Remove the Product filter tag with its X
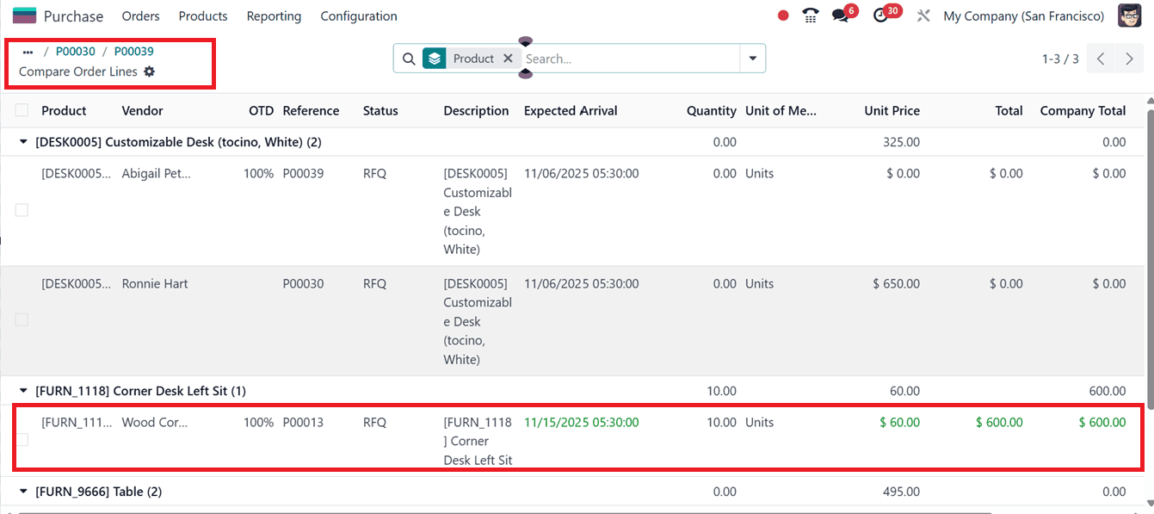1154x514 pixels. pos(508,58)
